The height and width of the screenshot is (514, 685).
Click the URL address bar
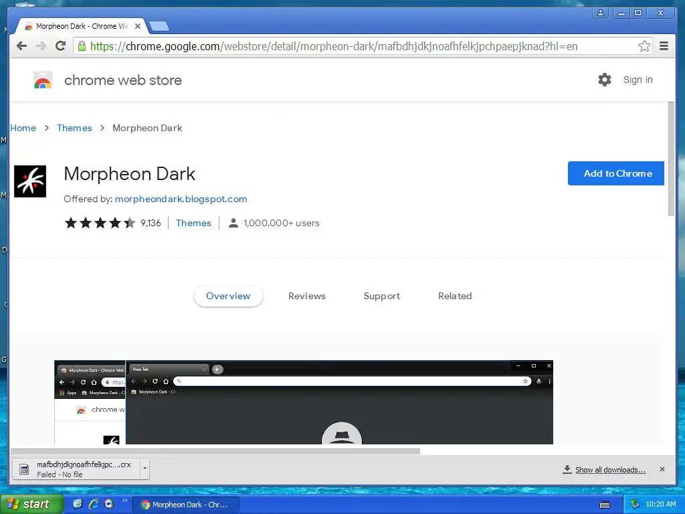tap(363, 46)
